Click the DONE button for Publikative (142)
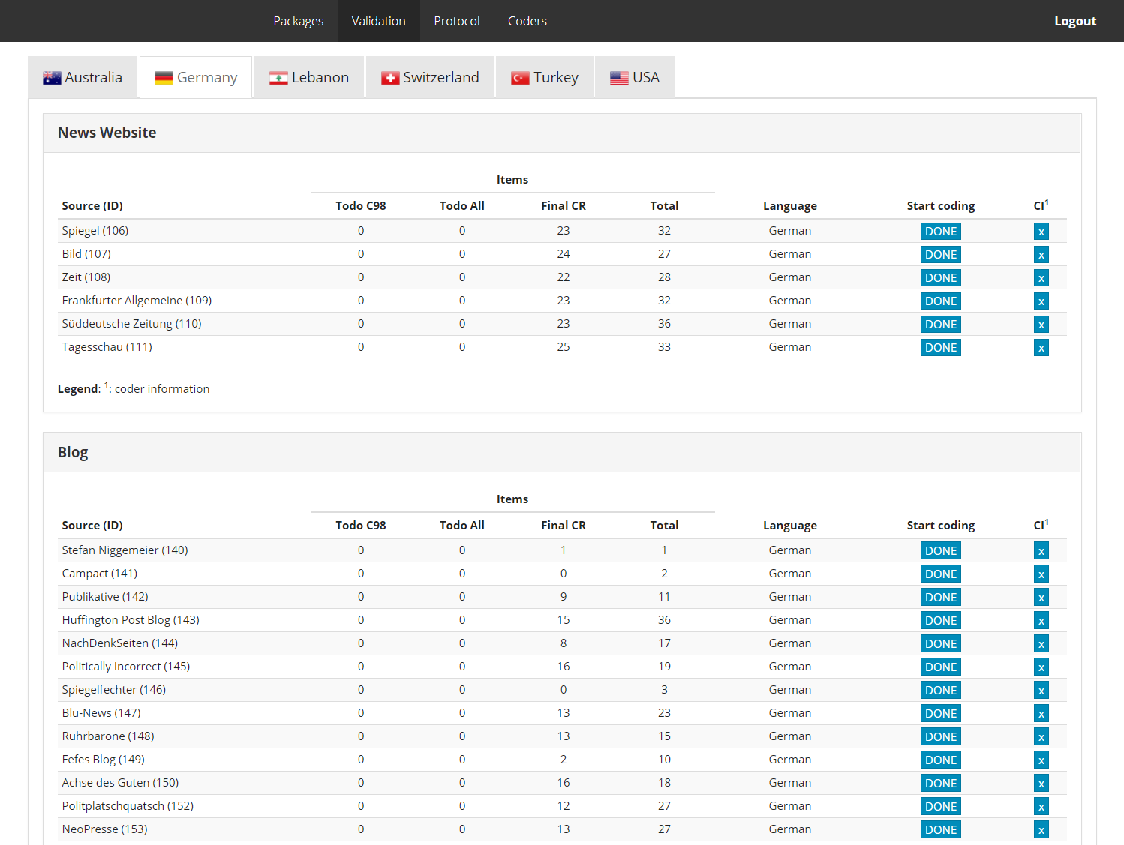 (941, 598)
